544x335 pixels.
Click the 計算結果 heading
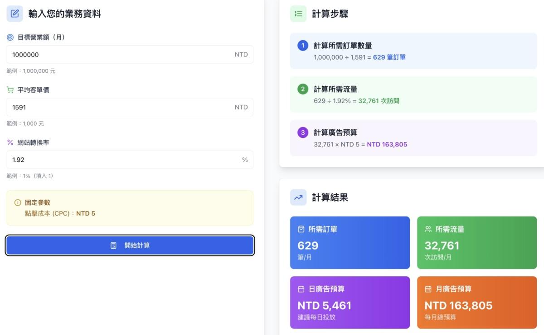[x=330, y=197]
